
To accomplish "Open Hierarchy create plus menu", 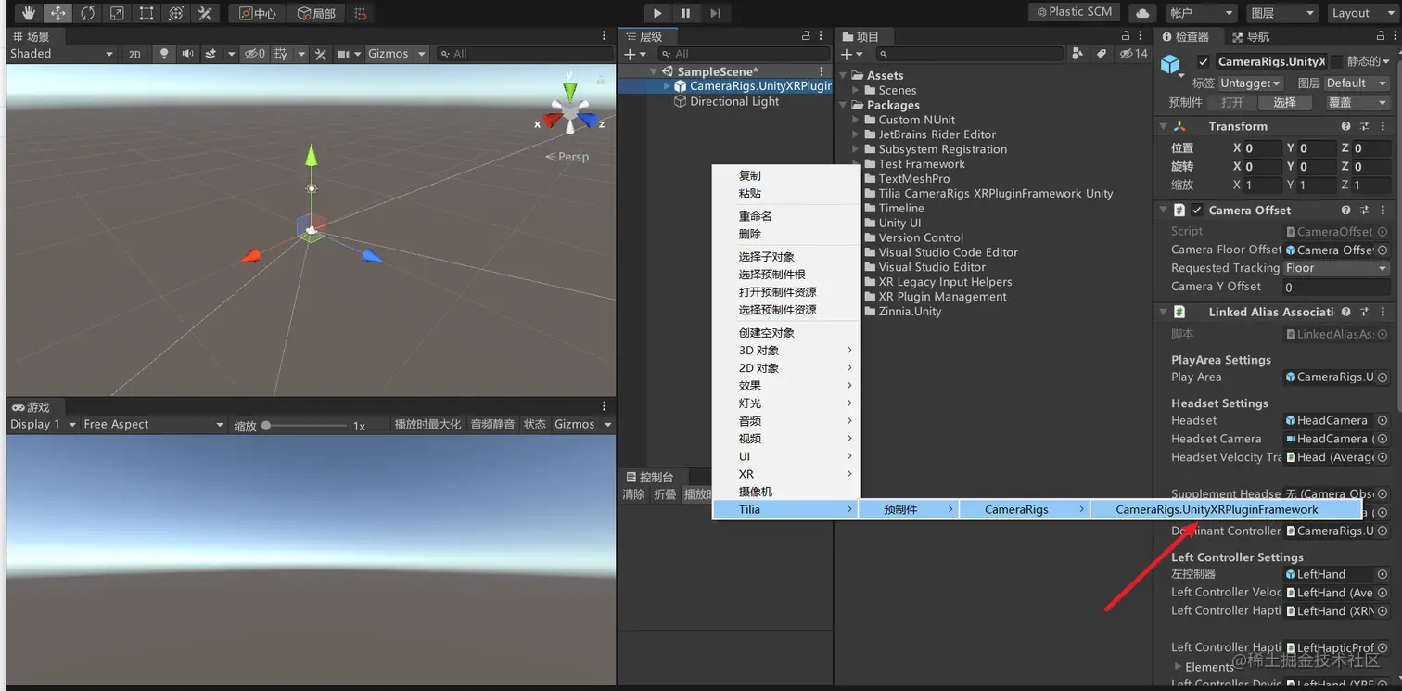I will click(x=635, y=55).
